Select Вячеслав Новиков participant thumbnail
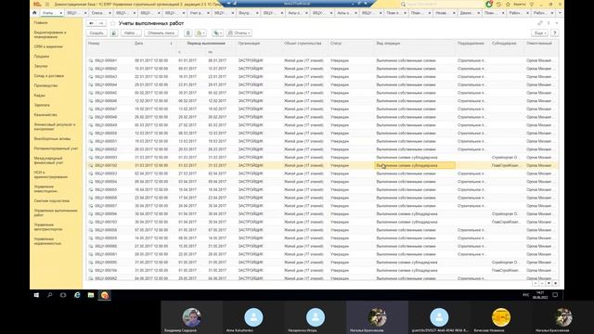The image size is (594, 334). click(501, 317)
